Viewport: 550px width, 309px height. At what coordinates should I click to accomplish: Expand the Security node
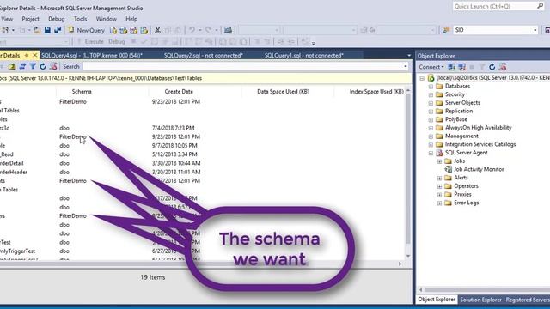pyautogui.click(x=431, y=95)
